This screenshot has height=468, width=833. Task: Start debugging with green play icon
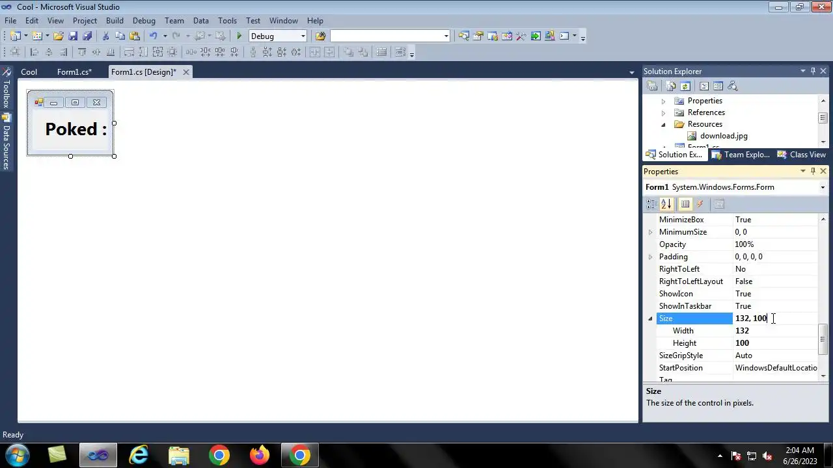[x=239, y=36]
